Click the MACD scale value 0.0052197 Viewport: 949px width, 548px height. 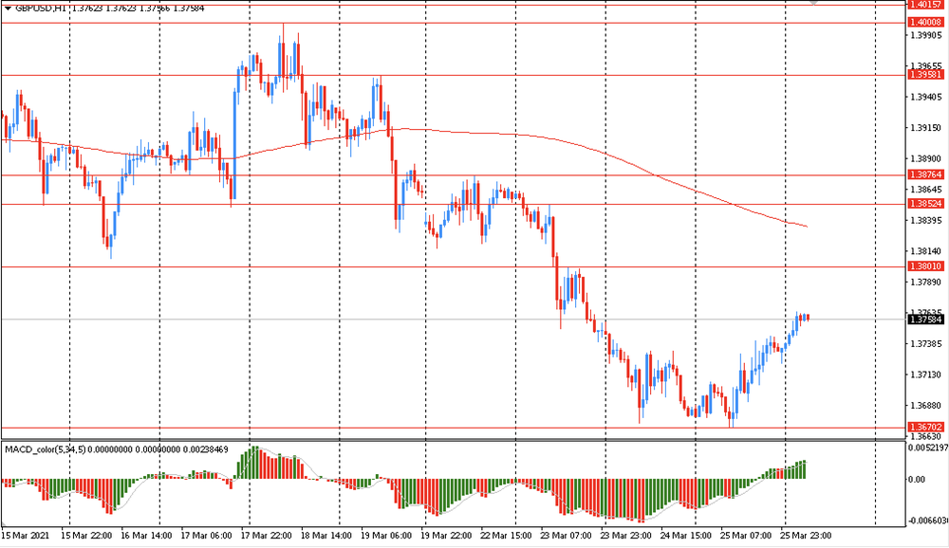928,448
